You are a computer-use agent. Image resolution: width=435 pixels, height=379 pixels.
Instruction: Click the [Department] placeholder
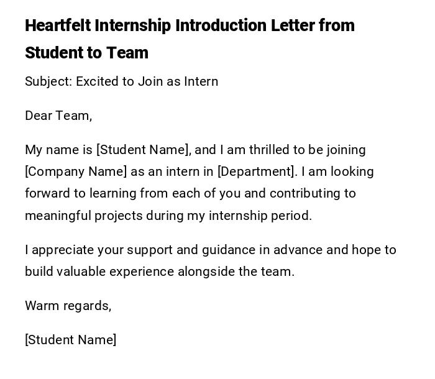257,171
